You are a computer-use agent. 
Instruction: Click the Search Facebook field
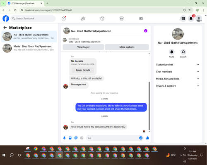click(33, 19)
